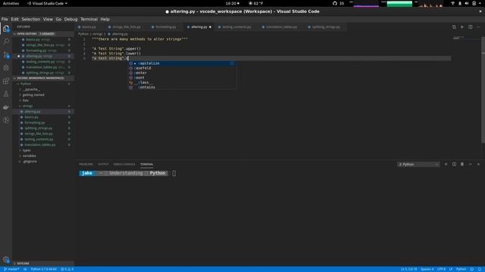Expand the lists folder
The width and height of the screenshot is (485, 272).
(43, 100)
